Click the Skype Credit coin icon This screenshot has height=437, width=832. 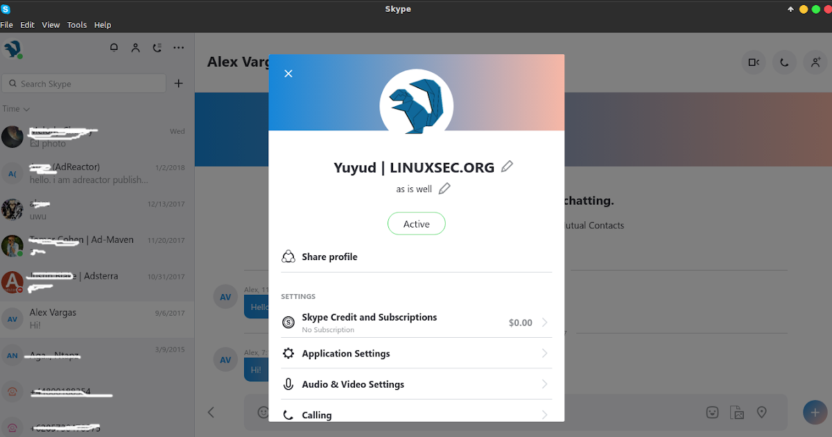pos(288,323)
